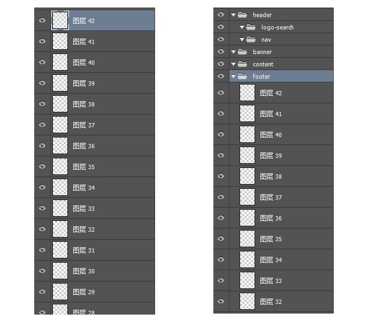Click 图层 34 thumbnail in footer group

point(247,259)
